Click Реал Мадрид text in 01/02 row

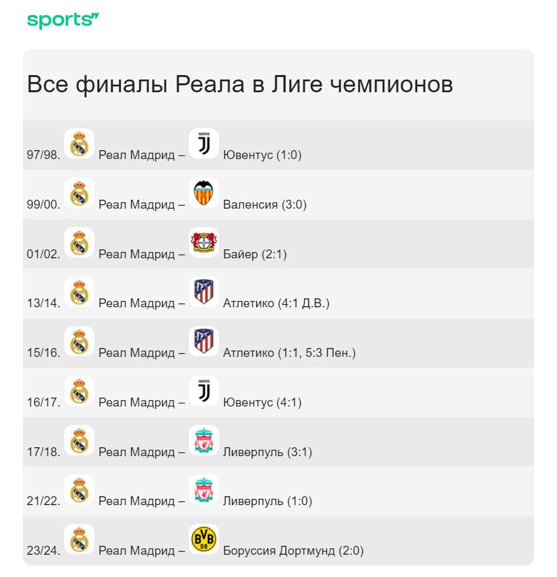[136, 254]
